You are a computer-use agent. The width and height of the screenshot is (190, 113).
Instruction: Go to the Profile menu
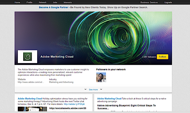[30, 2]
